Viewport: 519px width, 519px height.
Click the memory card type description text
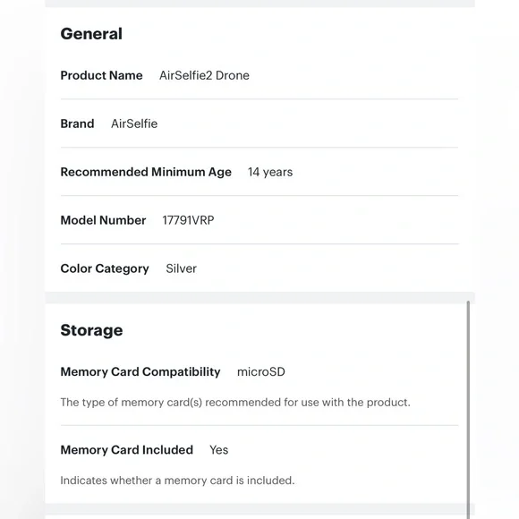pos(235,403)
